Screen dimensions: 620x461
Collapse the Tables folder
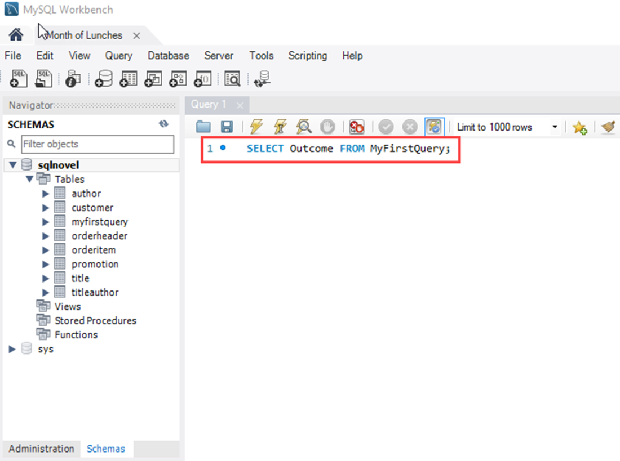(x=29, y=179)
